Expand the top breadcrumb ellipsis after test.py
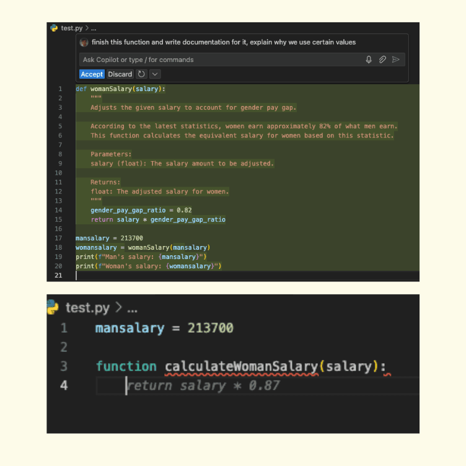Screen dimensions: 466x466 [94, 29]
